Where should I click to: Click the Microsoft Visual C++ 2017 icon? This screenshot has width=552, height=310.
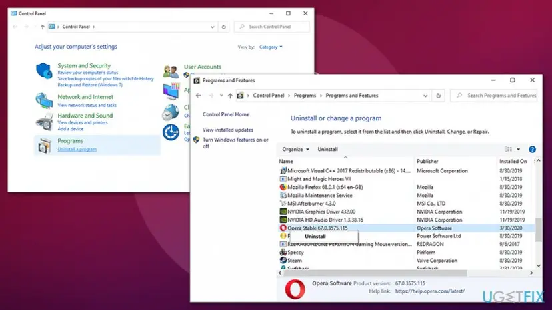coord(283,170)
